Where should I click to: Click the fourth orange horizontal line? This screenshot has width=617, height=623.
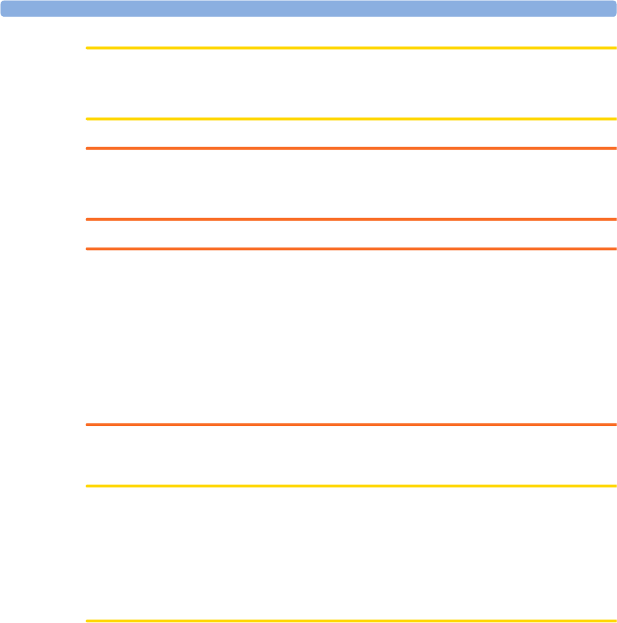click(351, 425)
